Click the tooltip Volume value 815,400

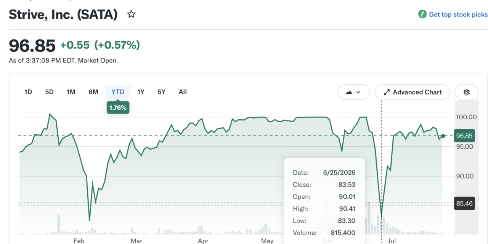click(x=343, y=233)
